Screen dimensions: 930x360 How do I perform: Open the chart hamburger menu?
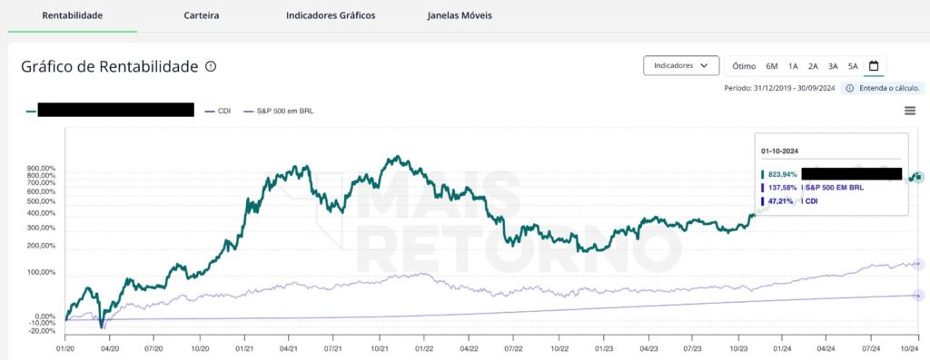[x=910, y=111]
